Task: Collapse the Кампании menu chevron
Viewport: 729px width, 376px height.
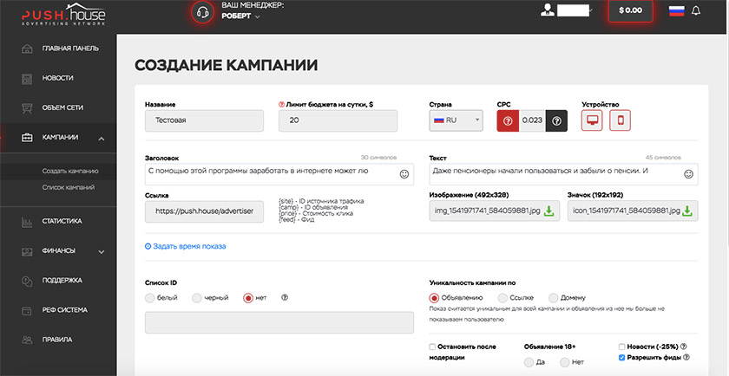Action: tap(102, 139)
